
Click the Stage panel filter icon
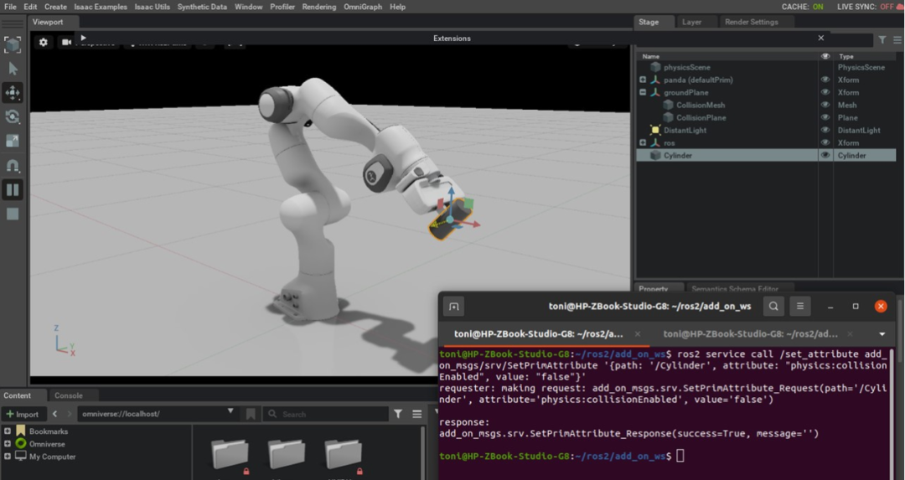point(882,39)
